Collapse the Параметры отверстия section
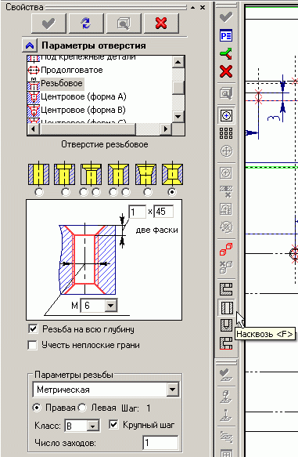The height and width of the screenshot is (457, 298). (x=30, y=45)
